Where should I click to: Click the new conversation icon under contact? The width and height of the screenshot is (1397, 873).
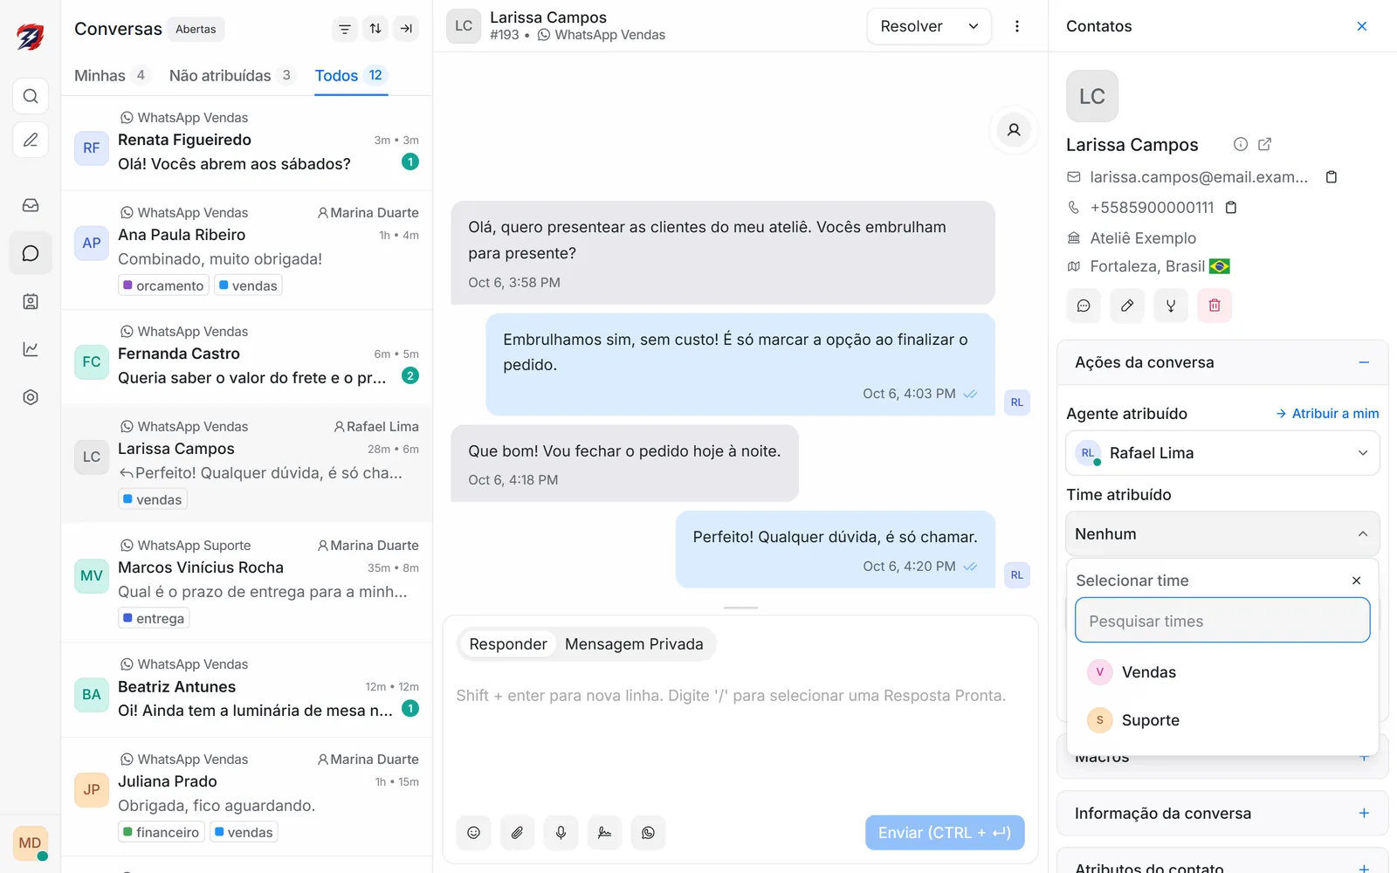click(x=1084, y=306)
